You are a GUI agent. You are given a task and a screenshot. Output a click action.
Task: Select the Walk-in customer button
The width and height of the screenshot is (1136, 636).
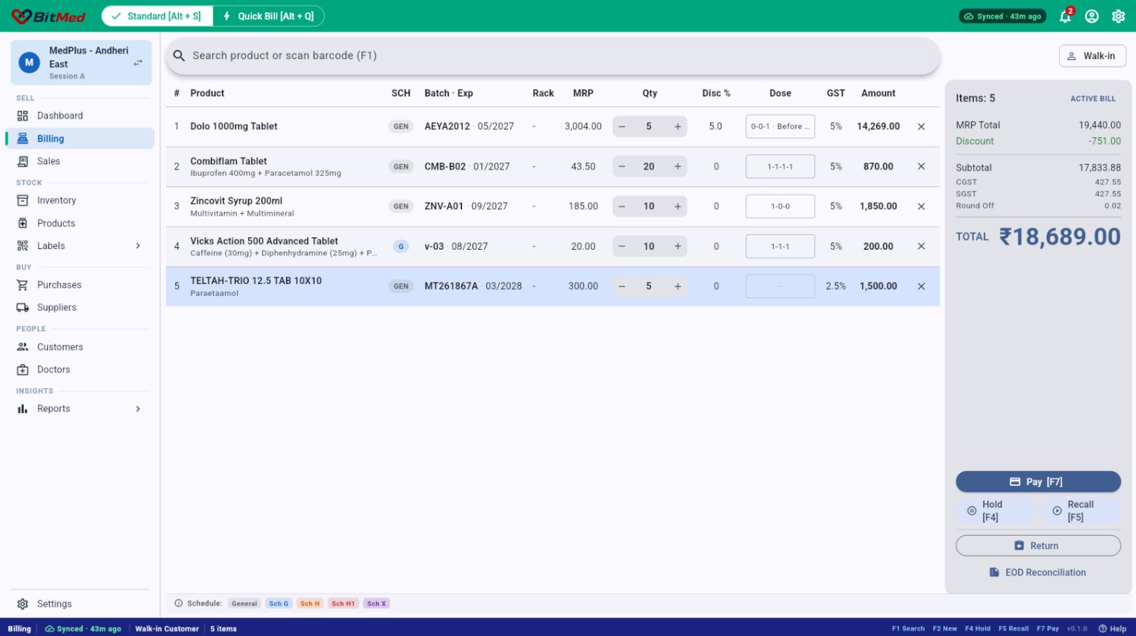click(x=1092, y=56)
